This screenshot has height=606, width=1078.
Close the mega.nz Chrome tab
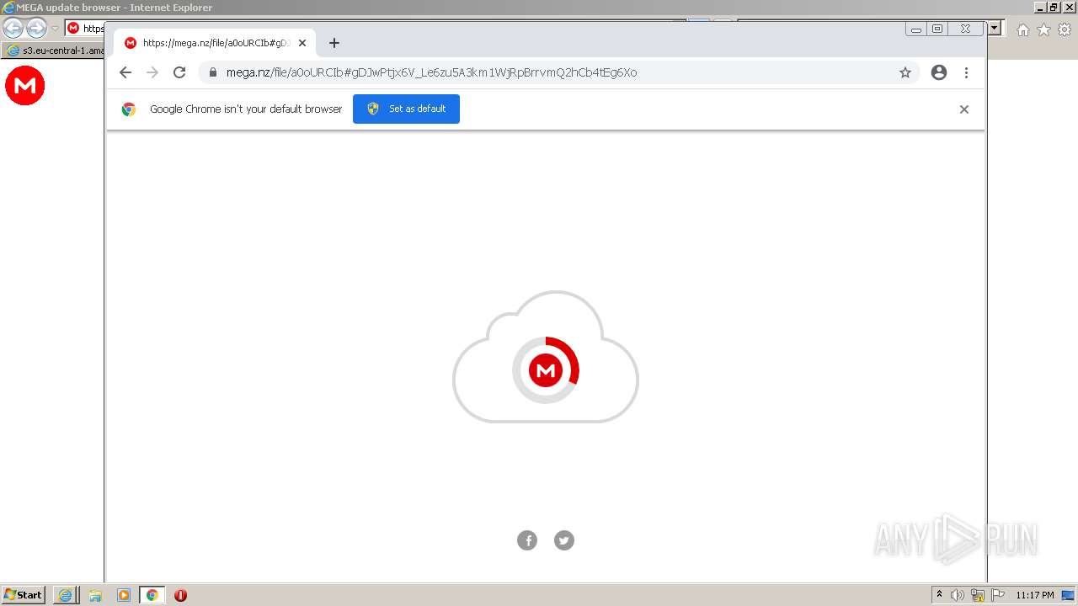(302, 43)
